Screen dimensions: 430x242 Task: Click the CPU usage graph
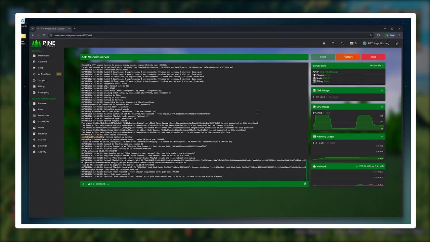348,122
